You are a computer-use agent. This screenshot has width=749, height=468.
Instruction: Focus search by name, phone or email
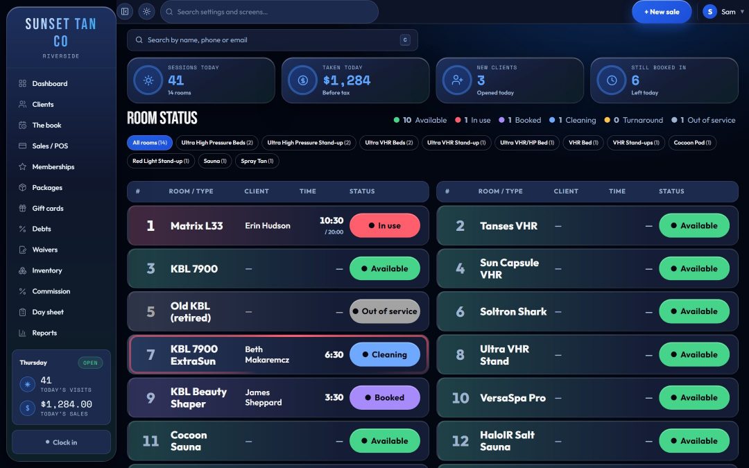273,40
